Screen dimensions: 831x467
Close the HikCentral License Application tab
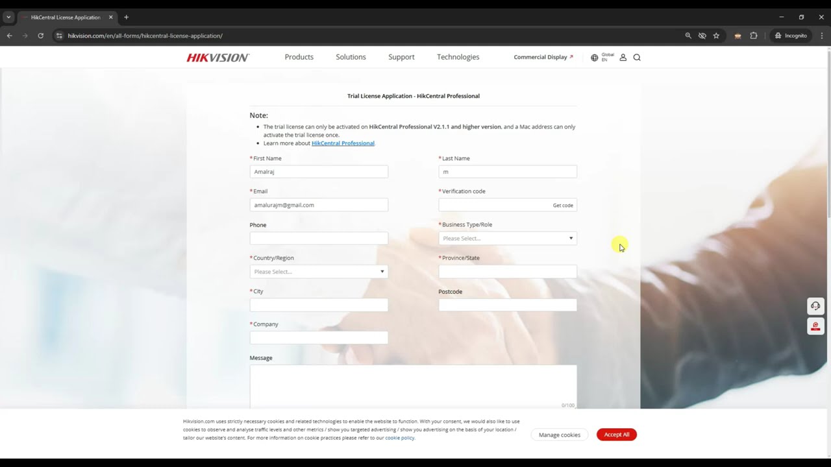coord(110,17)
